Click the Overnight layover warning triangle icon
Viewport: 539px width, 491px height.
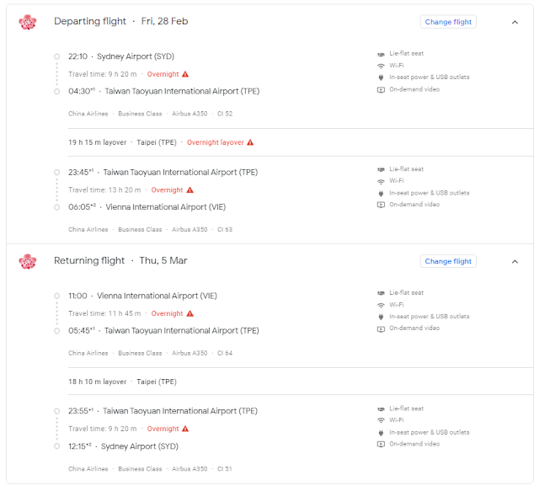tap(250, 142)
